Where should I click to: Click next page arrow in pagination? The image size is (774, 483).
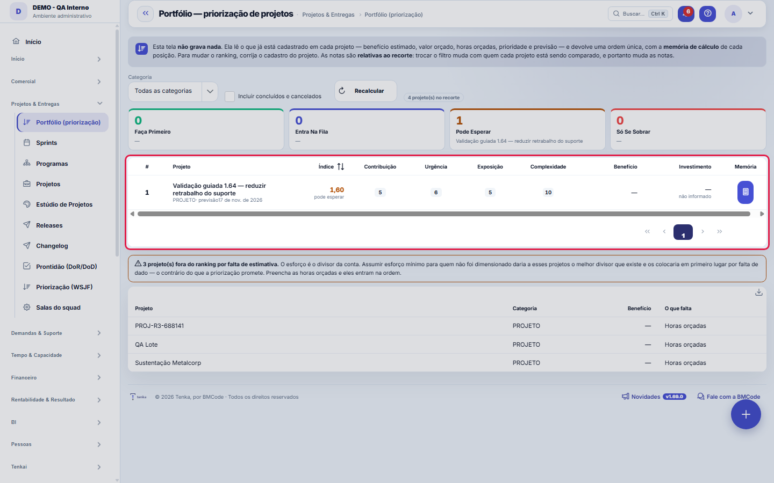point(703,232)
